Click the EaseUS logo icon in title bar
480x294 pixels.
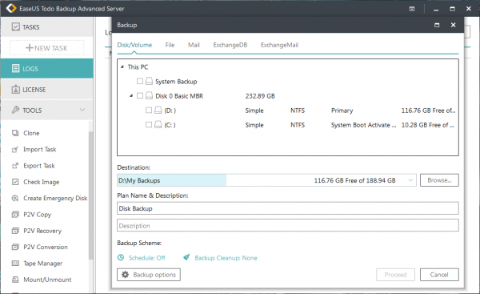pos(11,8)
